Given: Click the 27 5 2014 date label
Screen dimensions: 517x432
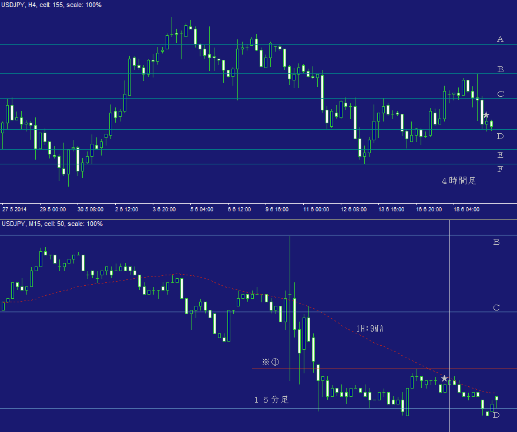Looking at the screenshot, I should click(x=14, y=209).
